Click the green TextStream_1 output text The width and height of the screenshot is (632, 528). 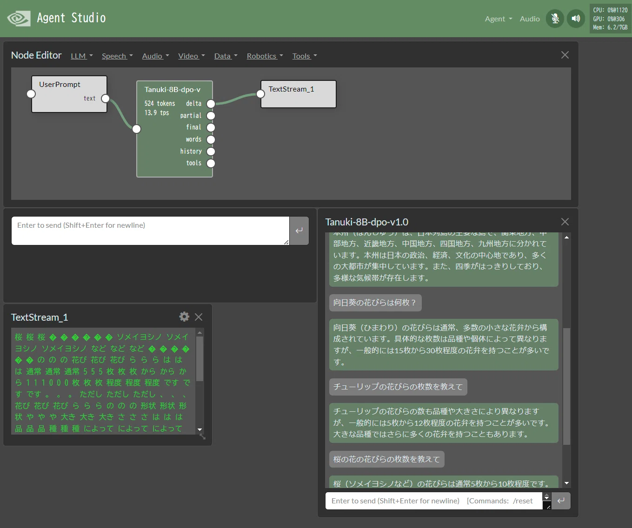point(102,382)
